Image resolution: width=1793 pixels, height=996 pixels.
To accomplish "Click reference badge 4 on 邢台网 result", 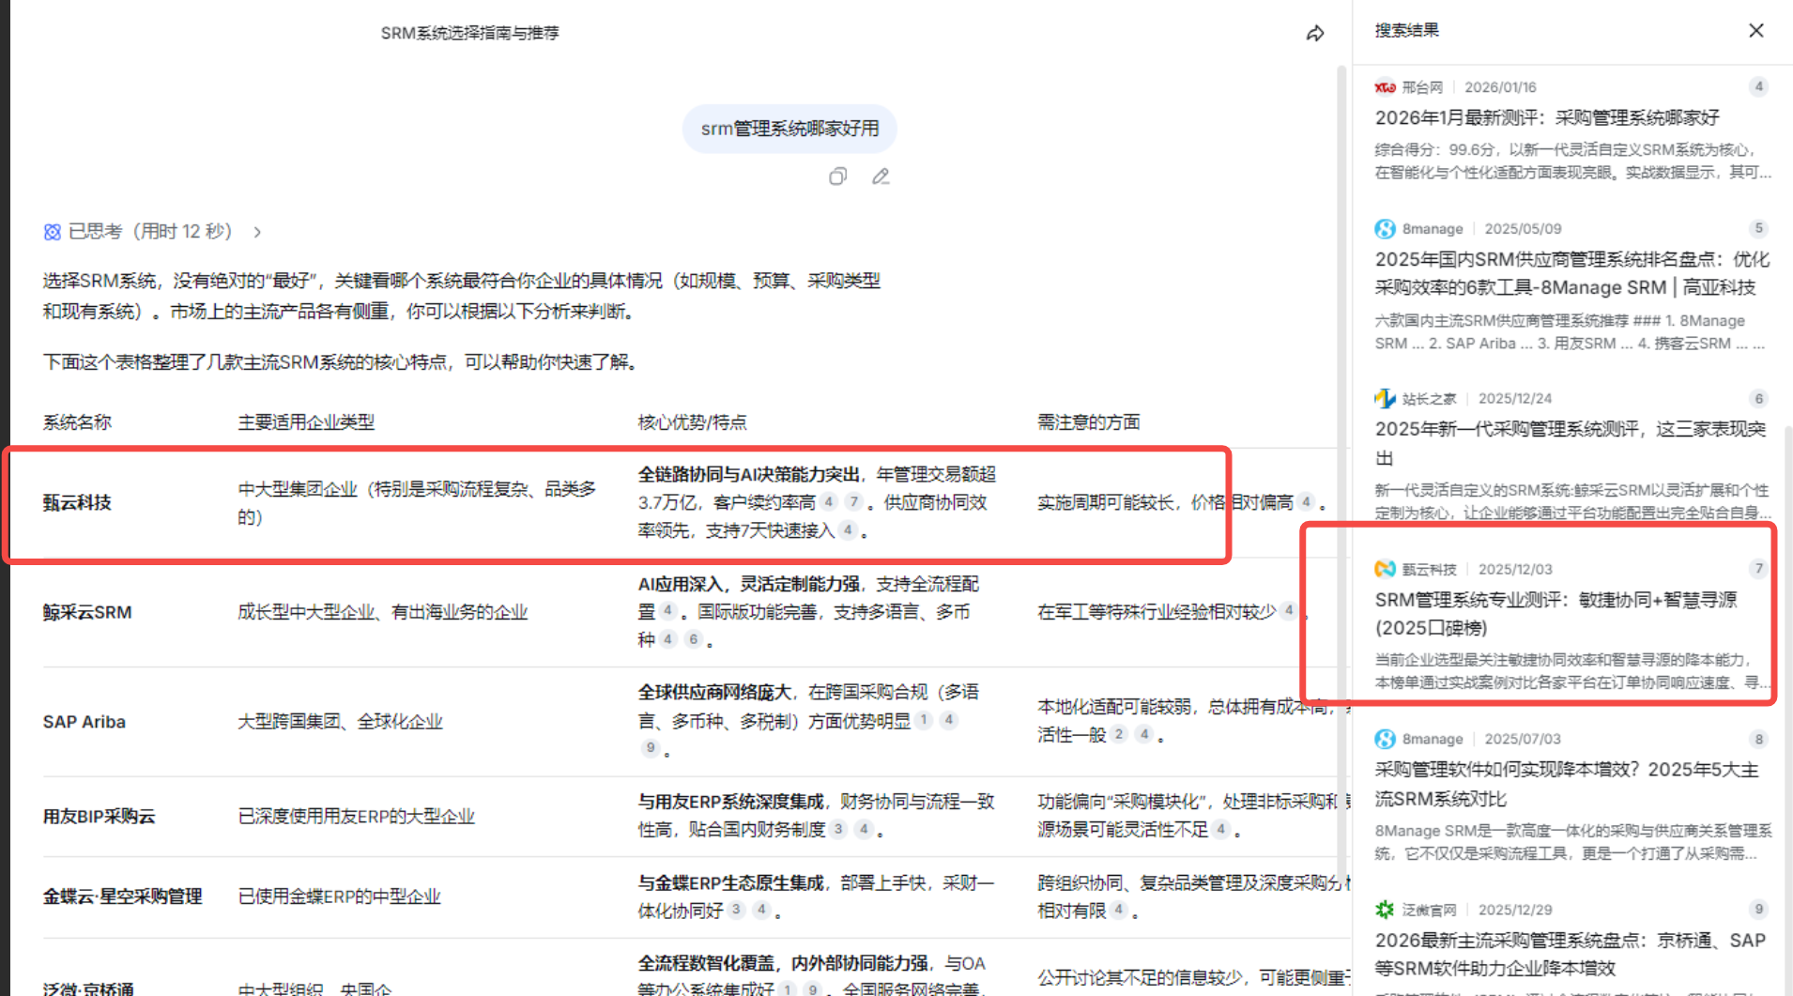I will (x=1758, y=86).
